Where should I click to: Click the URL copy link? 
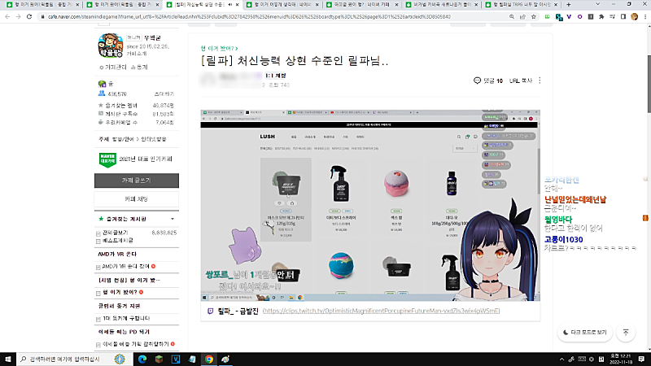click(x=521, y=81)
